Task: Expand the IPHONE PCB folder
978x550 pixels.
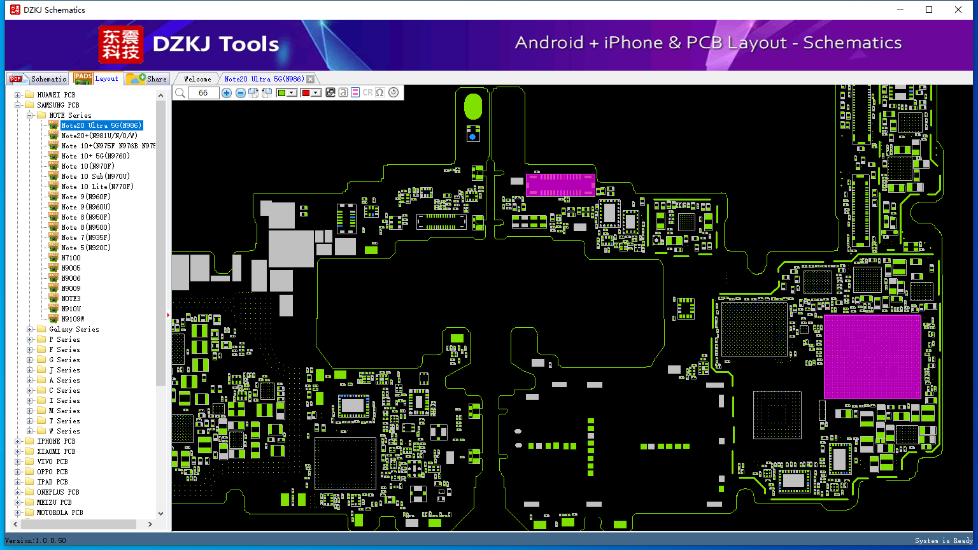Action: 18,441
